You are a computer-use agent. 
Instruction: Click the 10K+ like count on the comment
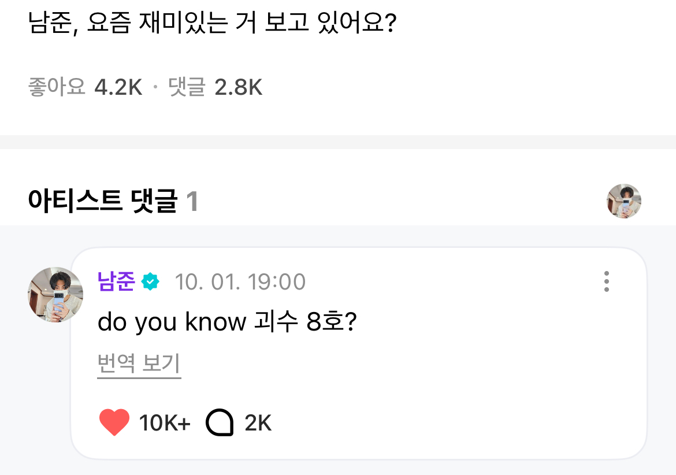pos(165,424)
